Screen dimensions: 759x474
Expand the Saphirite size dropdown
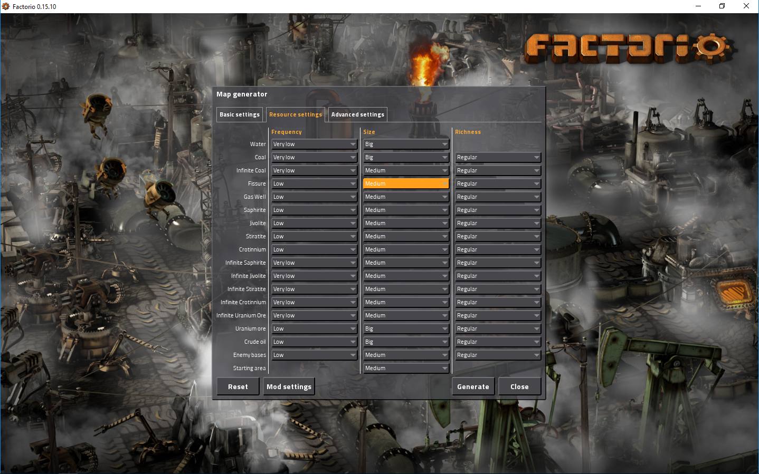[x=406, y=210]
